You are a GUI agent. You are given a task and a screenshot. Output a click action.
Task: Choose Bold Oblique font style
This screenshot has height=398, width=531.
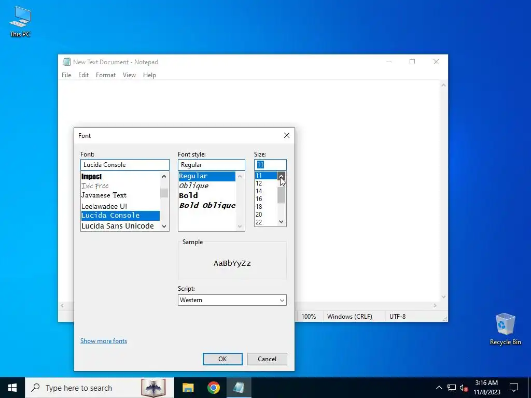pyautogui.click(x=207, y=205)
